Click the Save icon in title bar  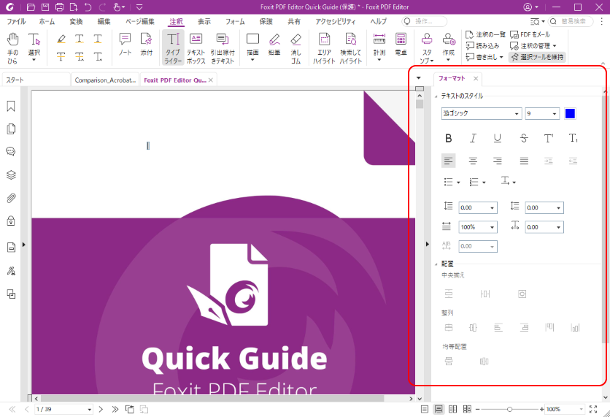pos(45,7)
